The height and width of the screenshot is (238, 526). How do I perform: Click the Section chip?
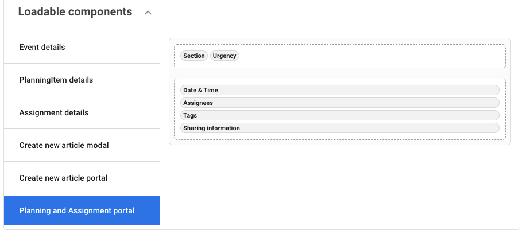tap(194, 56)
